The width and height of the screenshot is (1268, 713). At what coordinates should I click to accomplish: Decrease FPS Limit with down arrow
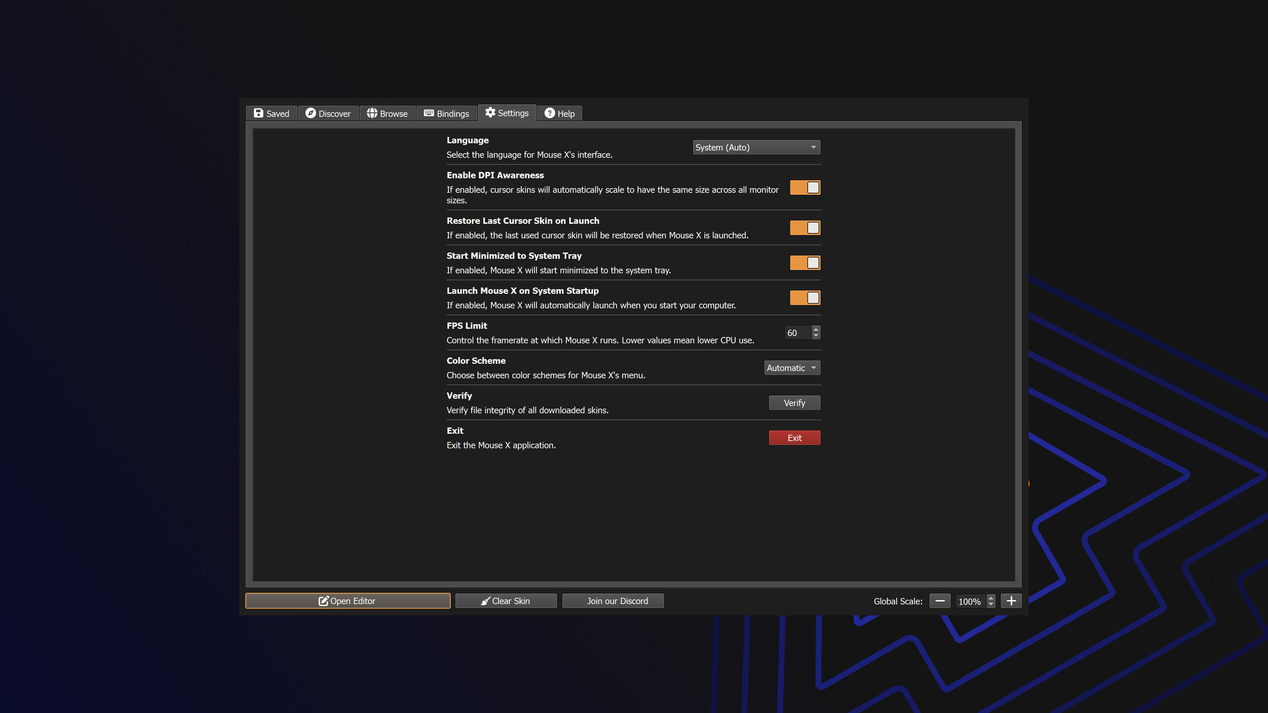coord(816,337)
